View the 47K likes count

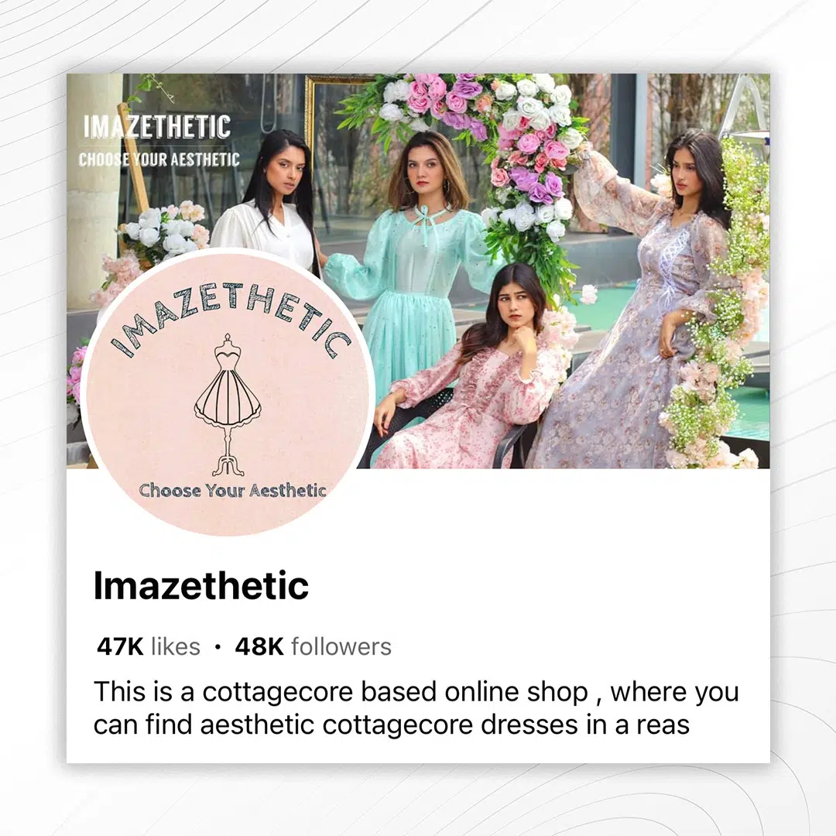click(148, 646)
